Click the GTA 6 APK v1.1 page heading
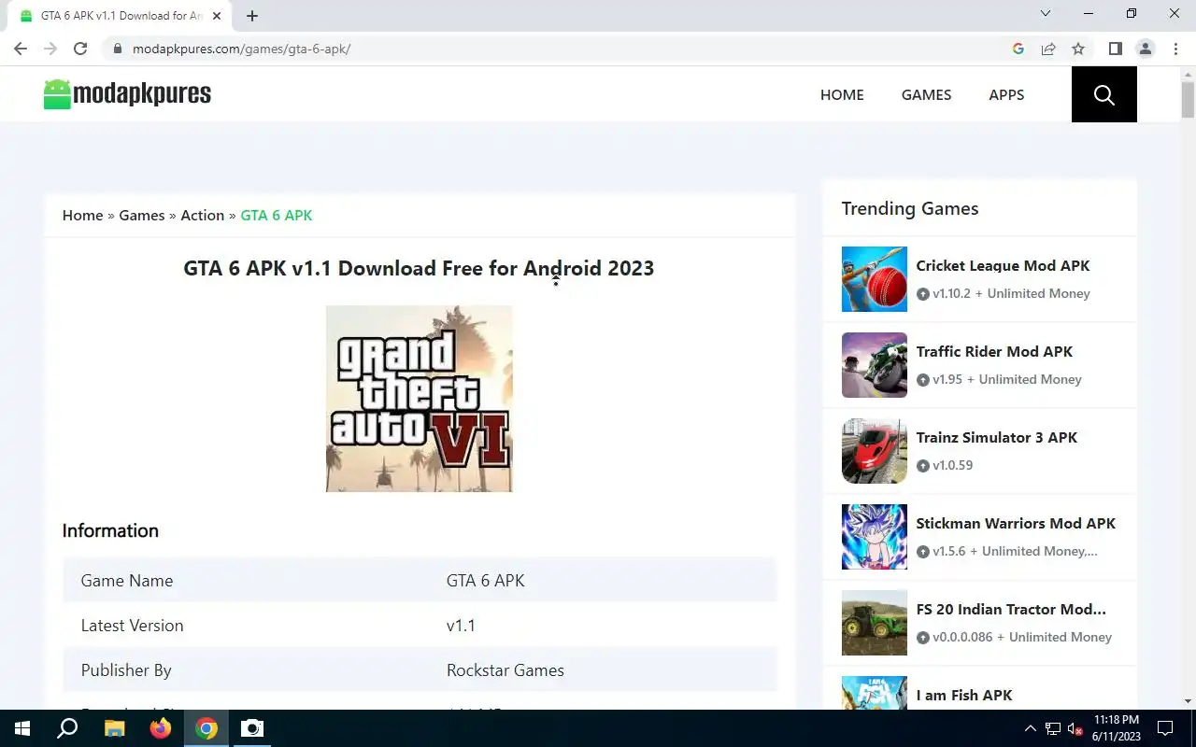 [419, 268]
